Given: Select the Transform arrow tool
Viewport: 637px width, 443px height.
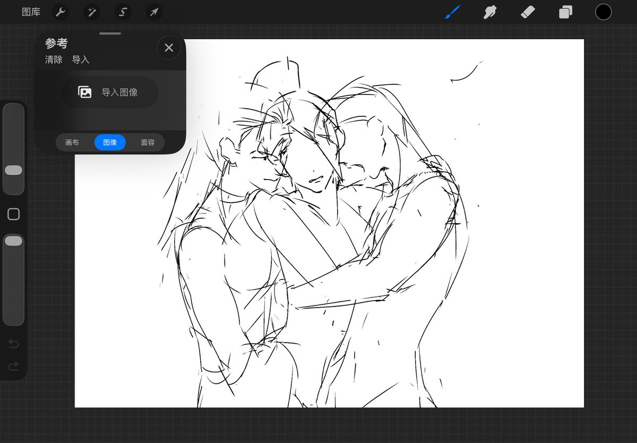Looking at the screenshot, I should (154, 12).
